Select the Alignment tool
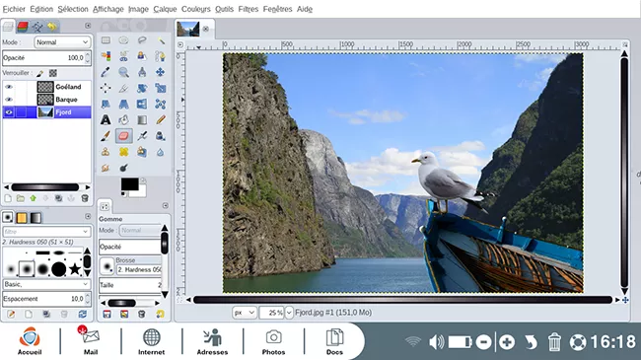 [106, 88]
